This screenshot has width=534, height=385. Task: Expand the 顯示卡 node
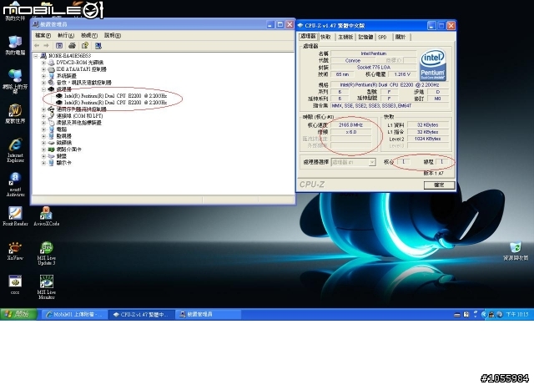[43, 163]
